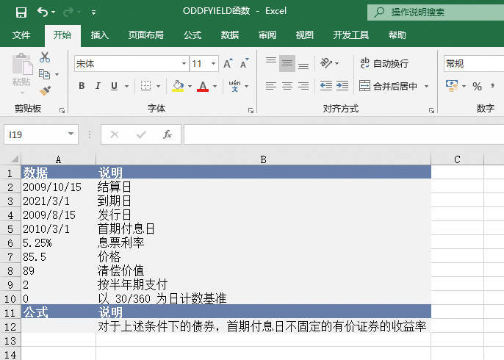
Task: Select the Format Painter brush
Action: 45,90
